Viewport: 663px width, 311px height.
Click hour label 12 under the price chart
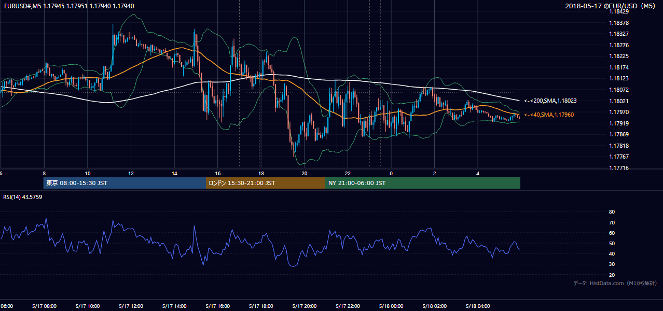pos(131,173)
